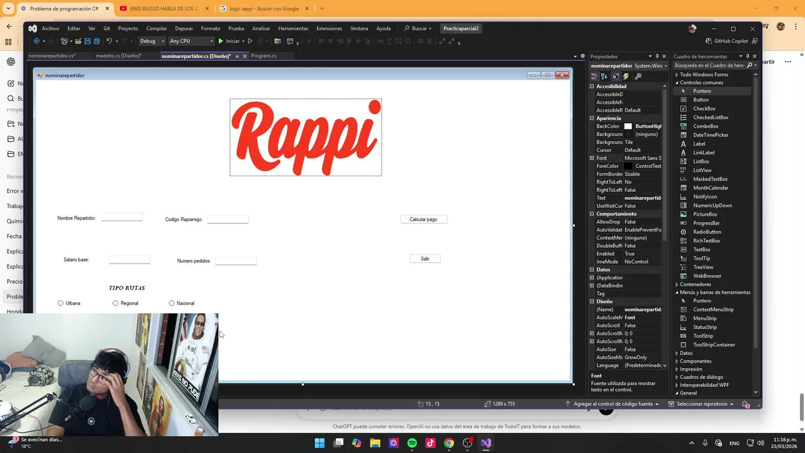The height and width of the screenshot is (453, 805).
Task: Expand the Componentes toolbox group
Action: point(677,361)
